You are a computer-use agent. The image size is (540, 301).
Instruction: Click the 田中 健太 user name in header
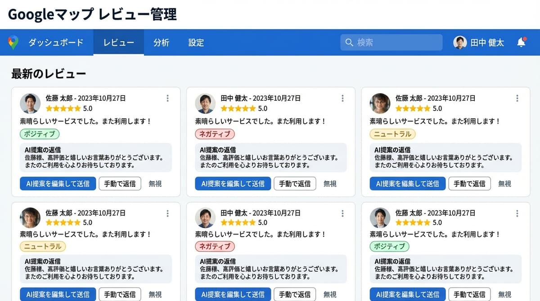pos(487,43)
